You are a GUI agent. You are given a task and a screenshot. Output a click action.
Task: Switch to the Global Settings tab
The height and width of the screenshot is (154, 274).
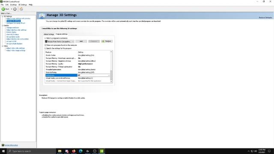click(49, 34)
